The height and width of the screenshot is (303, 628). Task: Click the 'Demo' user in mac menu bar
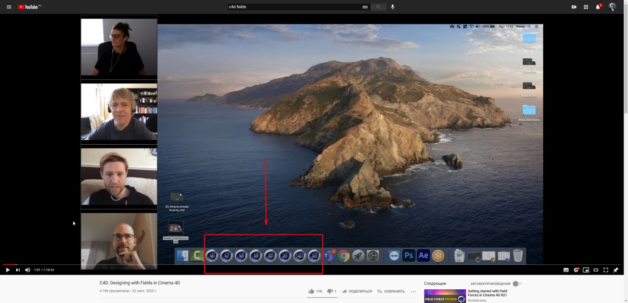click(x=520, y=26)
